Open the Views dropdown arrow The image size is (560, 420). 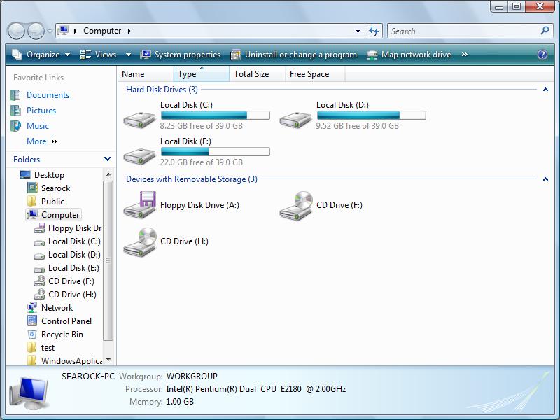128,55
